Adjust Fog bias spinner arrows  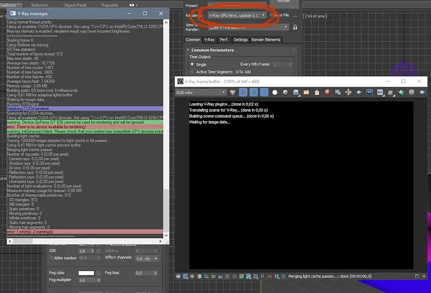[156, 273]
